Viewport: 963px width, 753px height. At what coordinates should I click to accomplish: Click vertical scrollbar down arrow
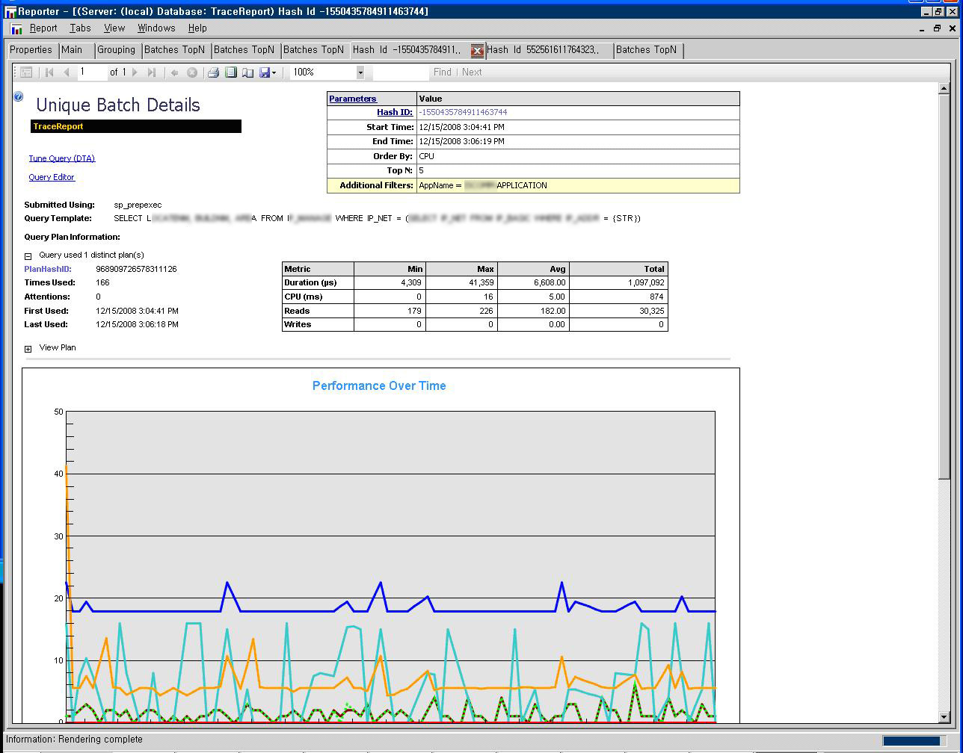click(x=944, y=717)
